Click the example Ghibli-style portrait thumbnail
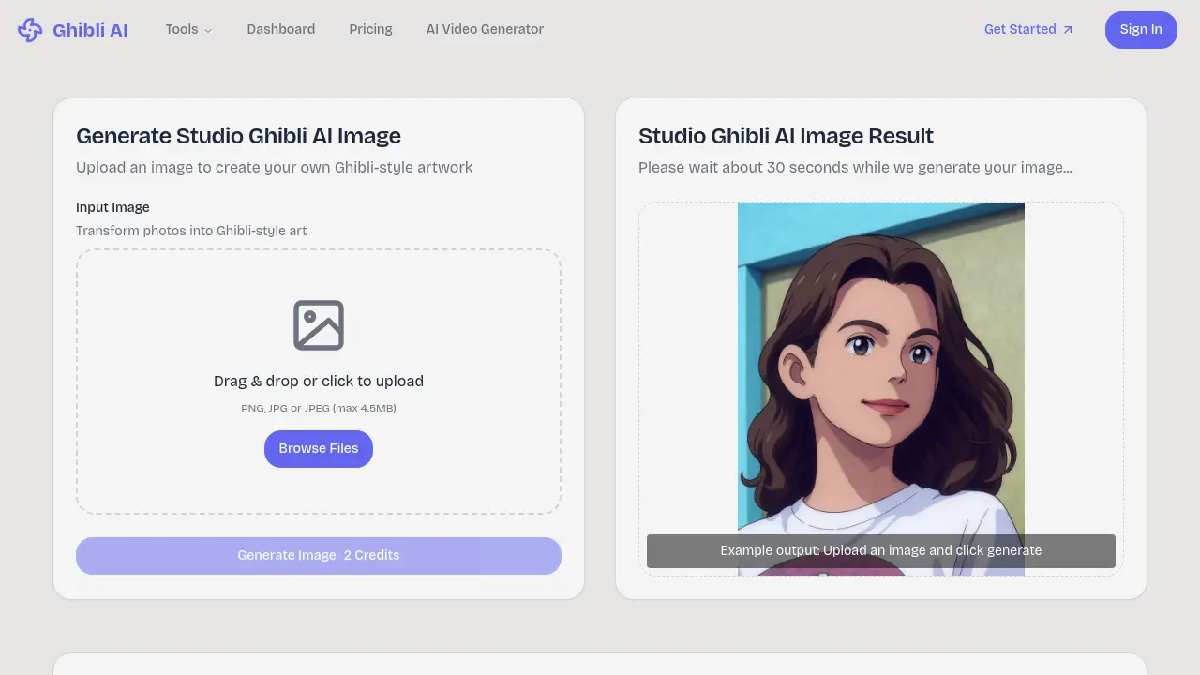This screenshot has height=675, width=1200. coord(881,375)
